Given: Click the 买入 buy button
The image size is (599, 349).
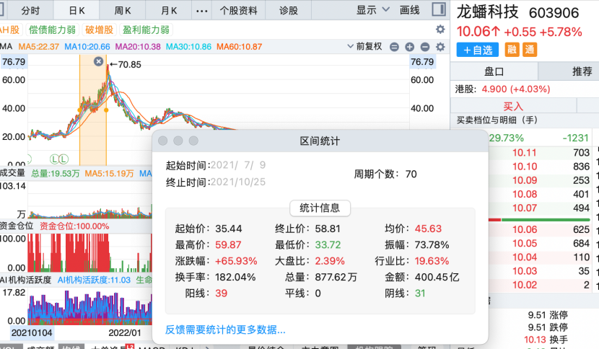Looking at the screenshot, I should tap(512, 106).
